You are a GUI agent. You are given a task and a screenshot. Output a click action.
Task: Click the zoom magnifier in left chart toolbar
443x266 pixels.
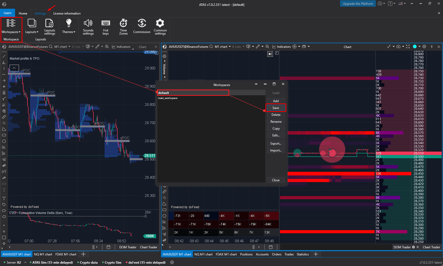(x=107, y=47)
